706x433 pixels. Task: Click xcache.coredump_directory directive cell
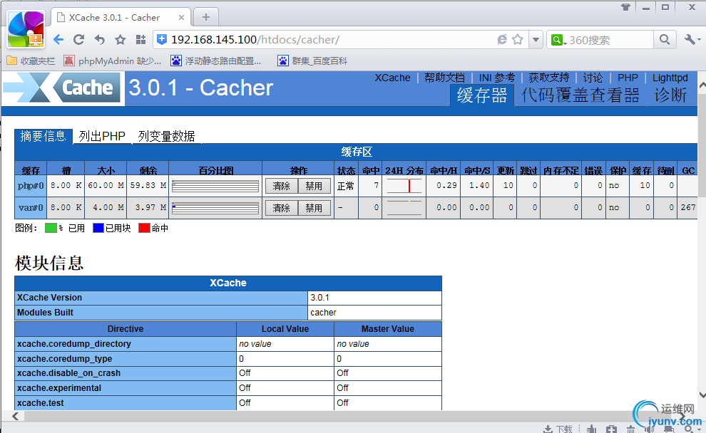pos(126,343)
